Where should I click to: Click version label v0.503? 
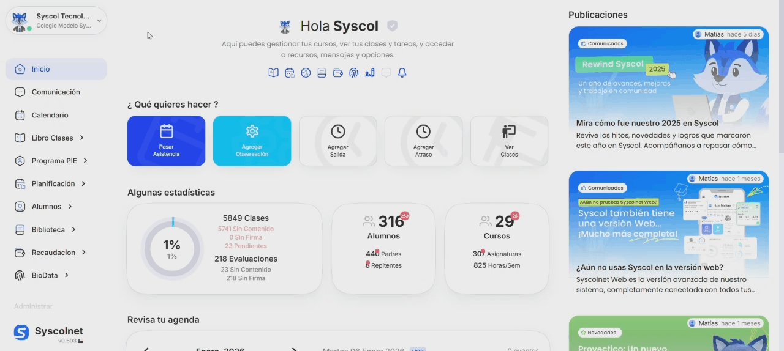pyautogui.click(x=67, y=341)
